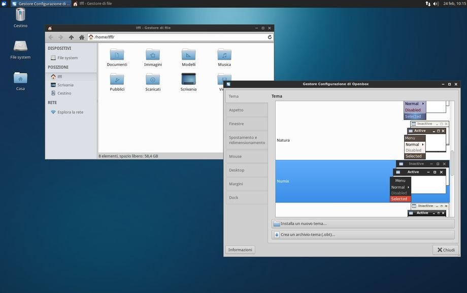Select Esplora la rete in sidebar
The image size is (467, 293).
tap(70, 112)
